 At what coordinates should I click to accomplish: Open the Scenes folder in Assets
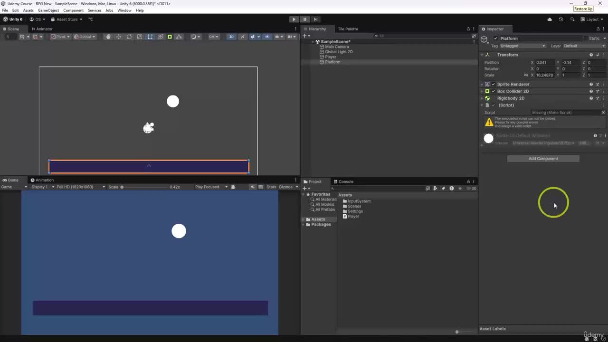[354, 207]
